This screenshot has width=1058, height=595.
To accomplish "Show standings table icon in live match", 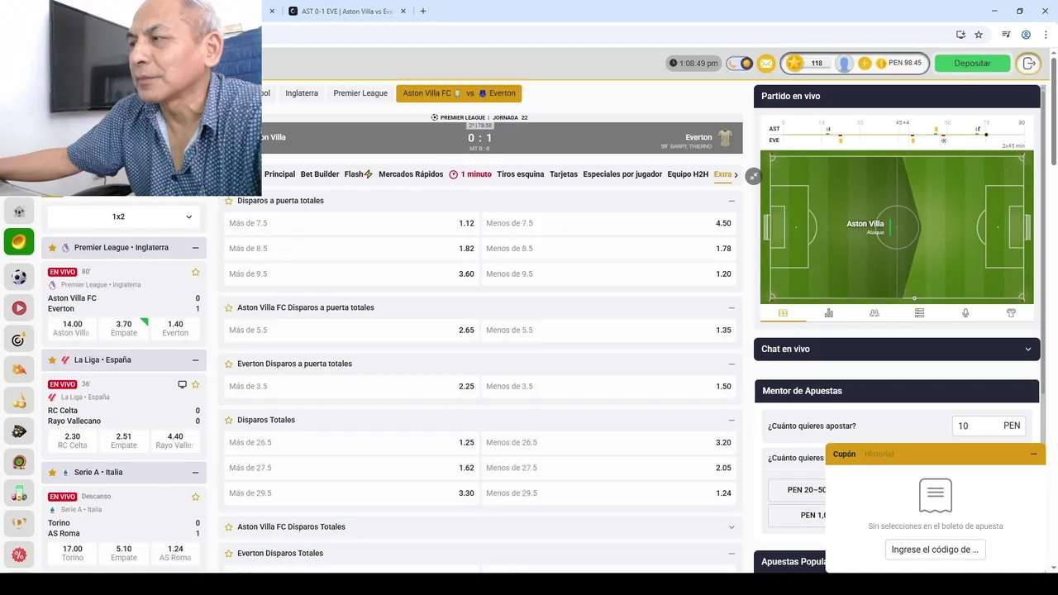I will coord(919,313).
